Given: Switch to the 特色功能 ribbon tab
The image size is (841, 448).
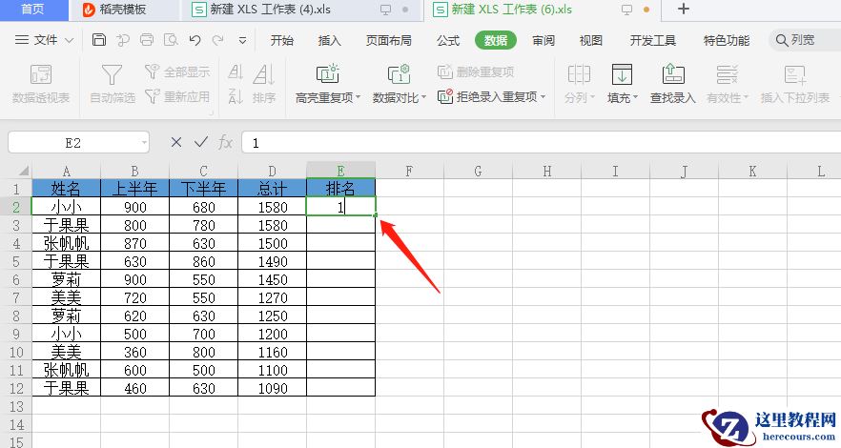Looking at the screenshot, I should coord(727,40).
